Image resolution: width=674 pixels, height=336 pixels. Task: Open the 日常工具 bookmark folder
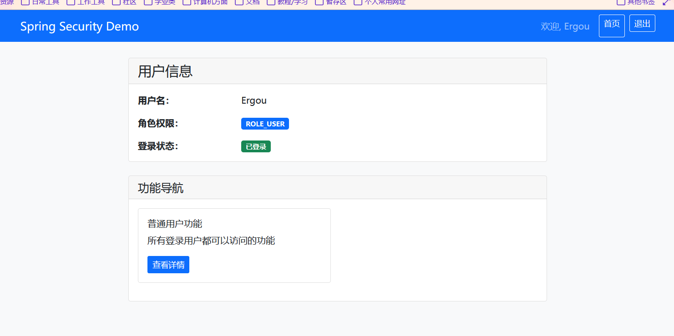[41, 2]
